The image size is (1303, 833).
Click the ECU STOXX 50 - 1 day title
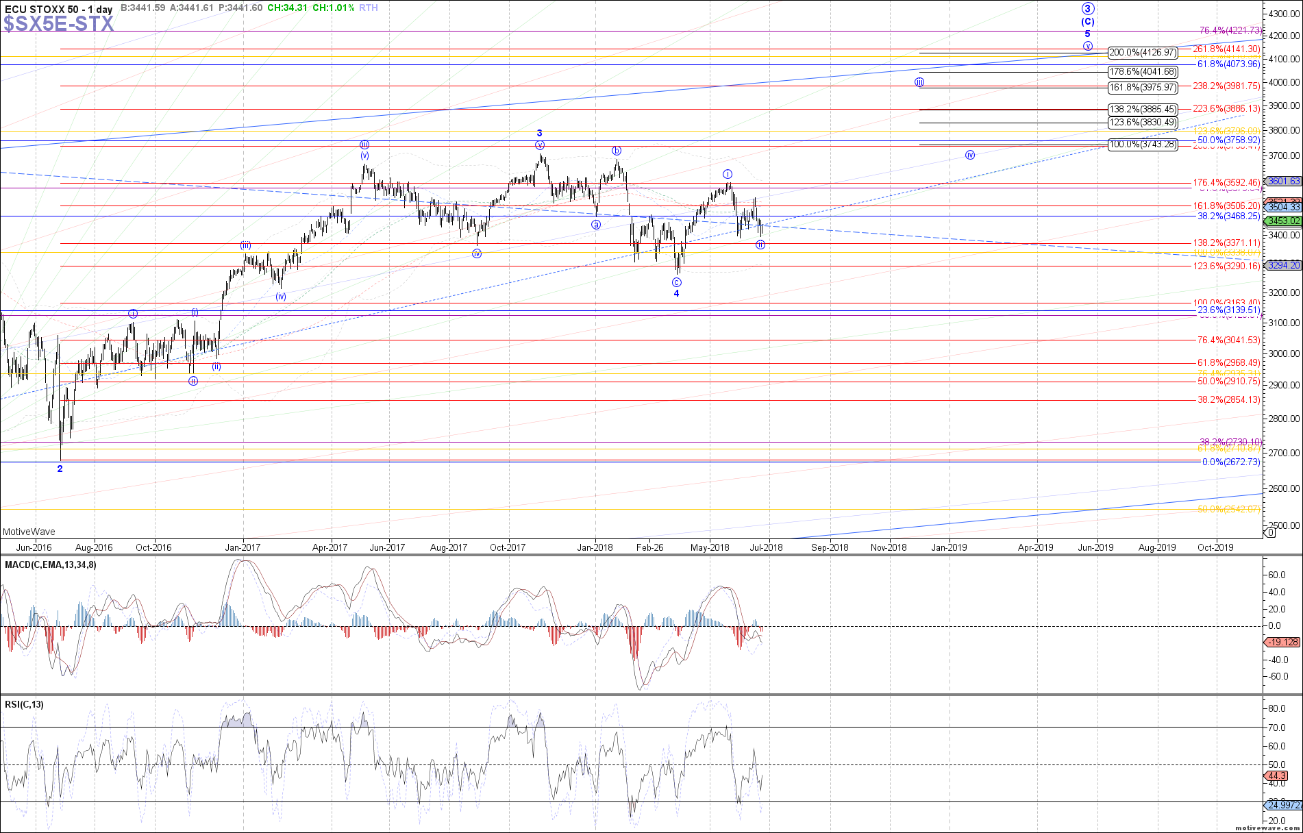[x=59, y=10]
